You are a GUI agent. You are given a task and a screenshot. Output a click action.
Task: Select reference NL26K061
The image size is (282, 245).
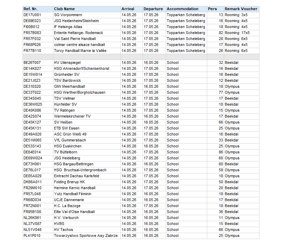tap(38, 218)
